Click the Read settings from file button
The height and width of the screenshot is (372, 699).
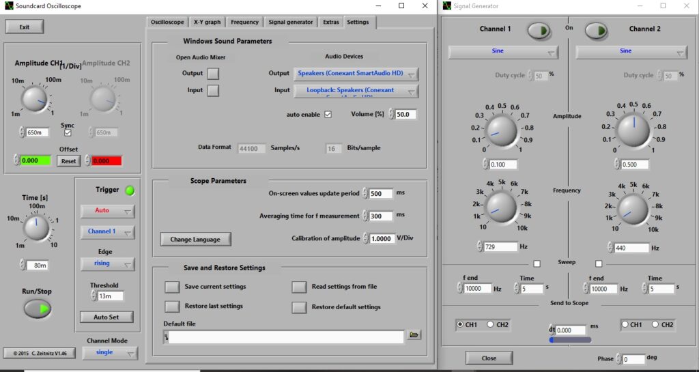pos(299,287)
